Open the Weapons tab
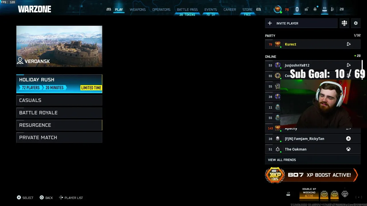Screen dimensions: 367x206 (138, 9)
